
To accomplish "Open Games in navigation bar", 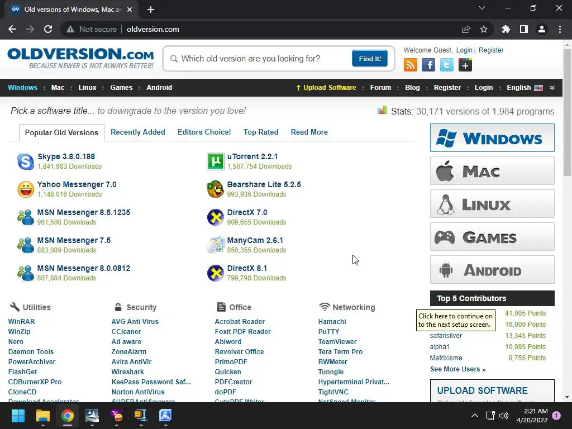I will click(x=121, y=88).
